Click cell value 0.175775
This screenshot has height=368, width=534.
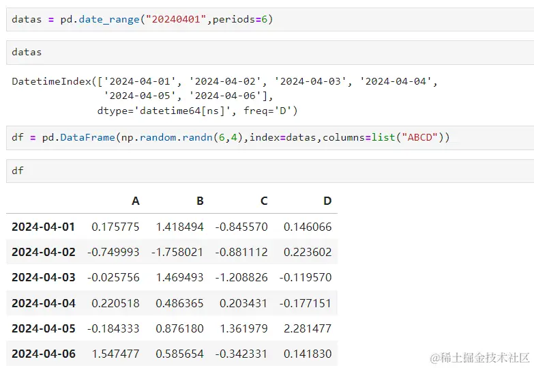coord(115,227)
